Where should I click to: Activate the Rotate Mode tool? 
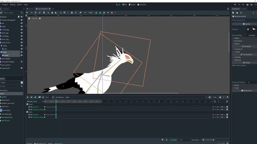36,12
